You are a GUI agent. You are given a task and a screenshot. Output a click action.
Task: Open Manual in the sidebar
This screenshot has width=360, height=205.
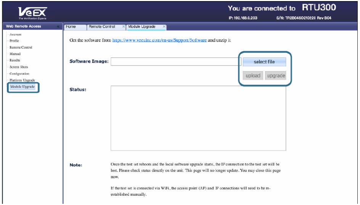pos(15,54)
